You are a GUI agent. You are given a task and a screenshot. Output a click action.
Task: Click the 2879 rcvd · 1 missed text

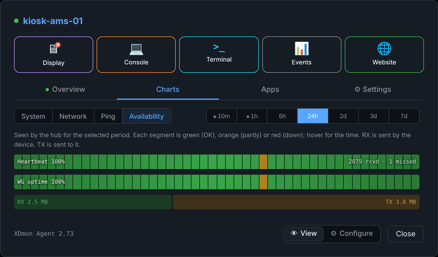382,162
